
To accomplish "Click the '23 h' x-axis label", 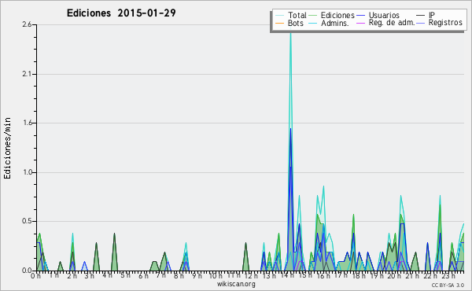I will tap(448, 276).
